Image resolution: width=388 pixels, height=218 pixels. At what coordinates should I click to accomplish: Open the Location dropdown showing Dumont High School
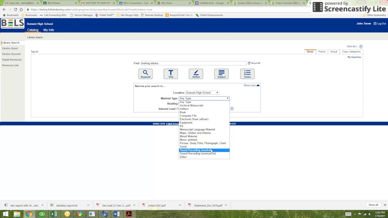point(202,93)
